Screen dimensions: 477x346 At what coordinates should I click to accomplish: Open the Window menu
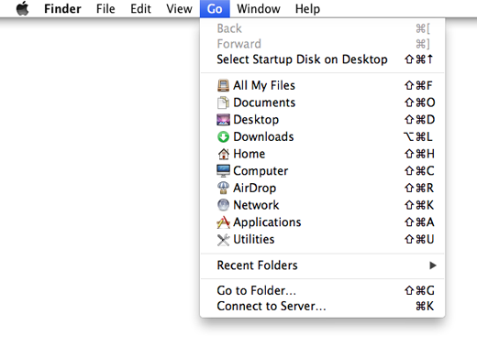[x=259, y=8]
